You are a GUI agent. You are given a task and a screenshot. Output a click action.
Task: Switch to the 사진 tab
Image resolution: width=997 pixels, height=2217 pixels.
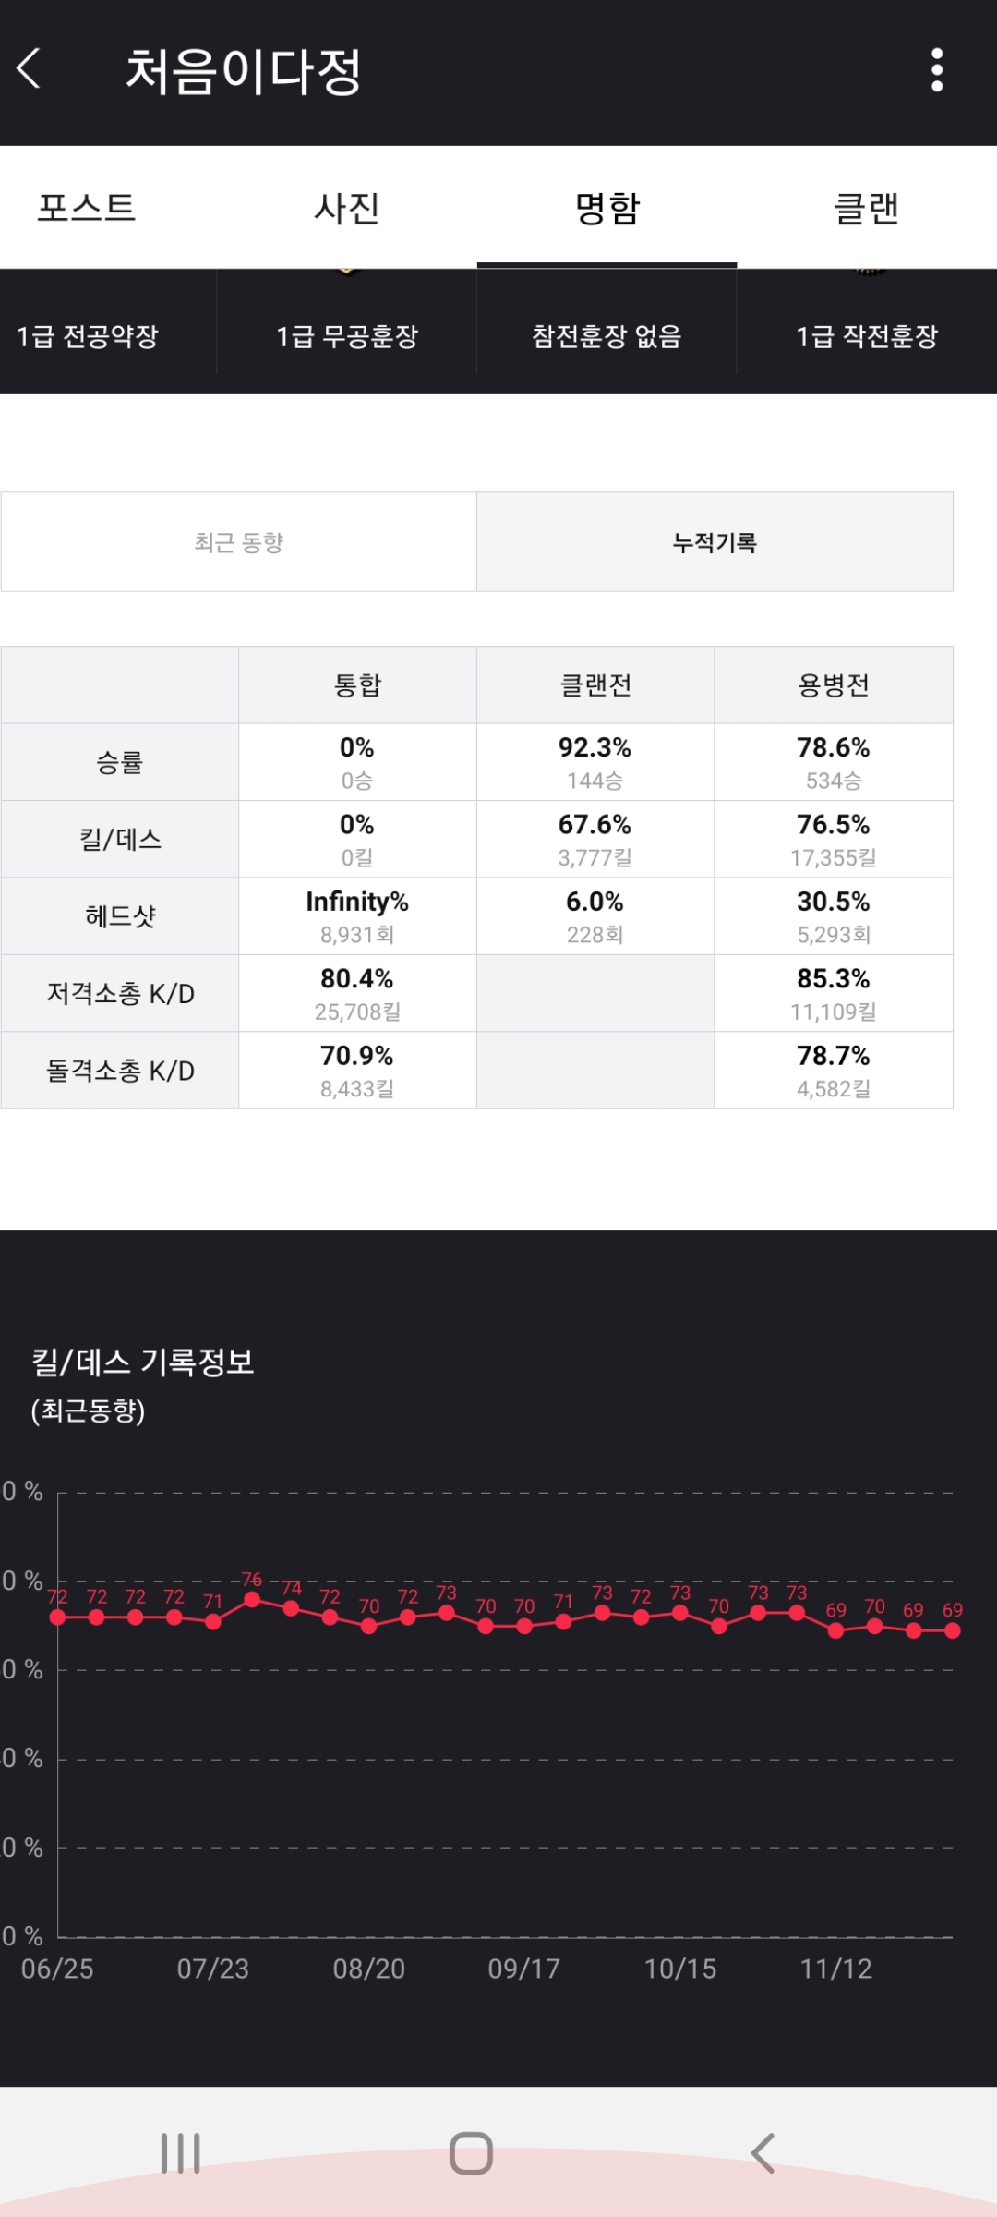[x=347, y=208]
